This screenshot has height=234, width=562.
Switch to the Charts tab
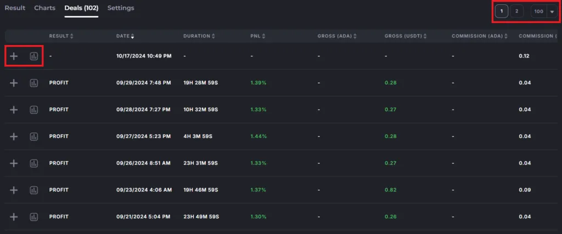[x=44, y=8]
